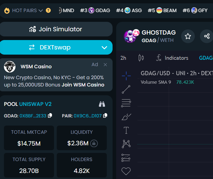Click the GDAG / WETH pair label

pyautogui.click(x=157, y=40)
